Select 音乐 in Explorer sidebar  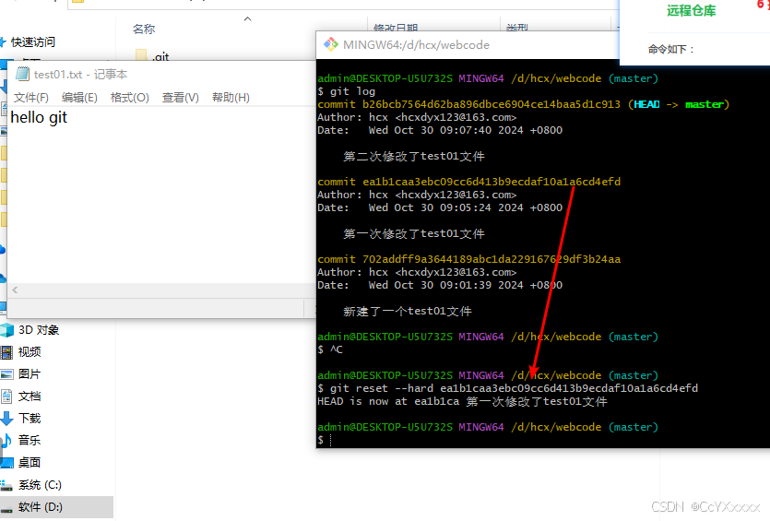(29, 441)
